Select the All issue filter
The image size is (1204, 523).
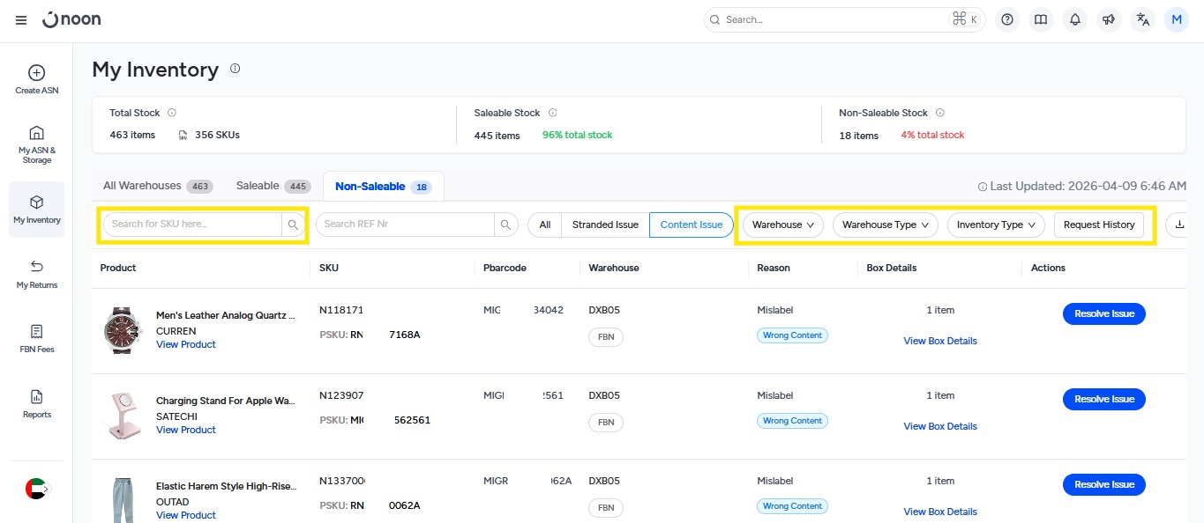tap(545, 225)
